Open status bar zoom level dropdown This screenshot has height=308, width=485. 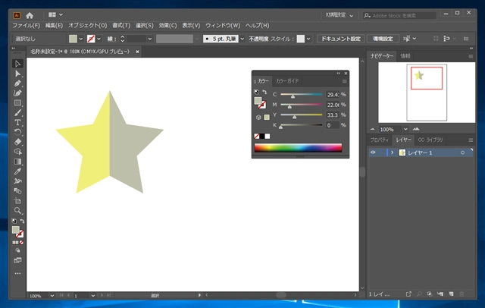click(52, 296)
